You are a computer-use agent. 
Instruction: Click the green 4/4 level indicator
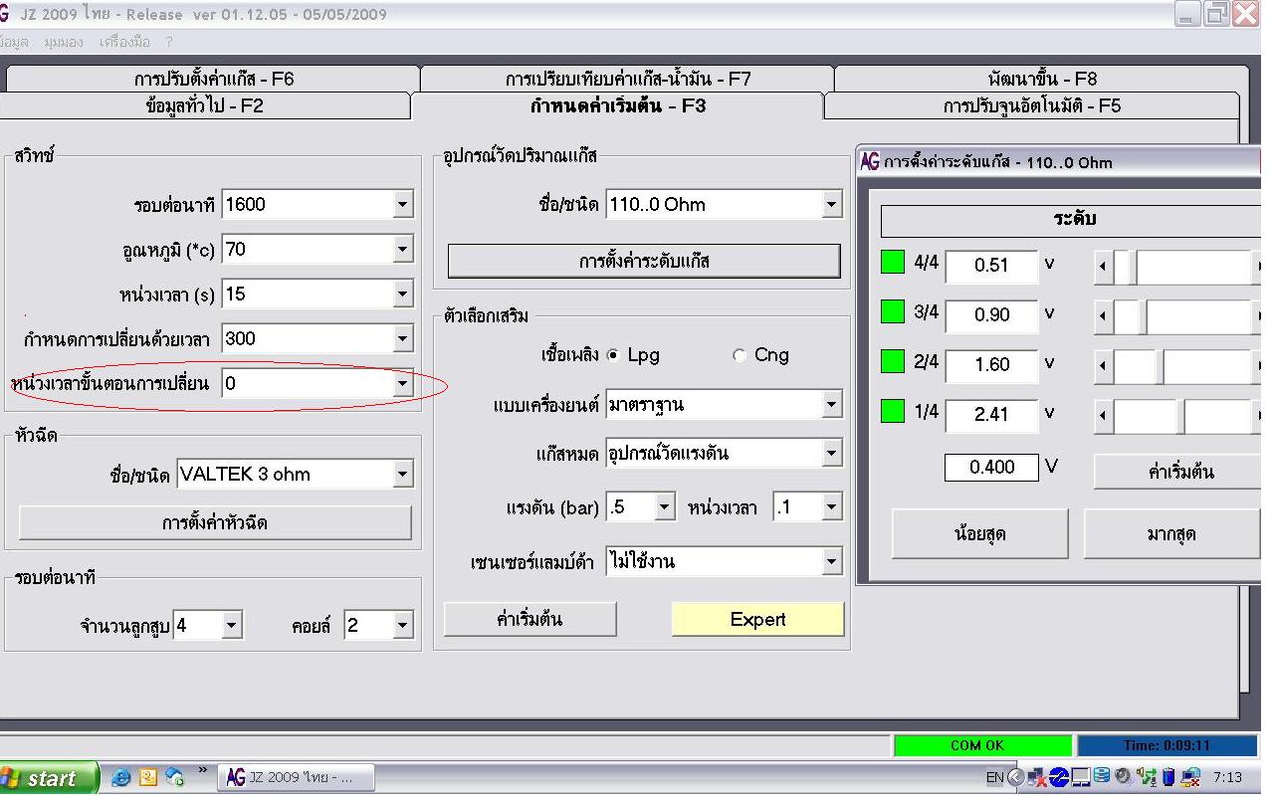[x=893, y=263]
